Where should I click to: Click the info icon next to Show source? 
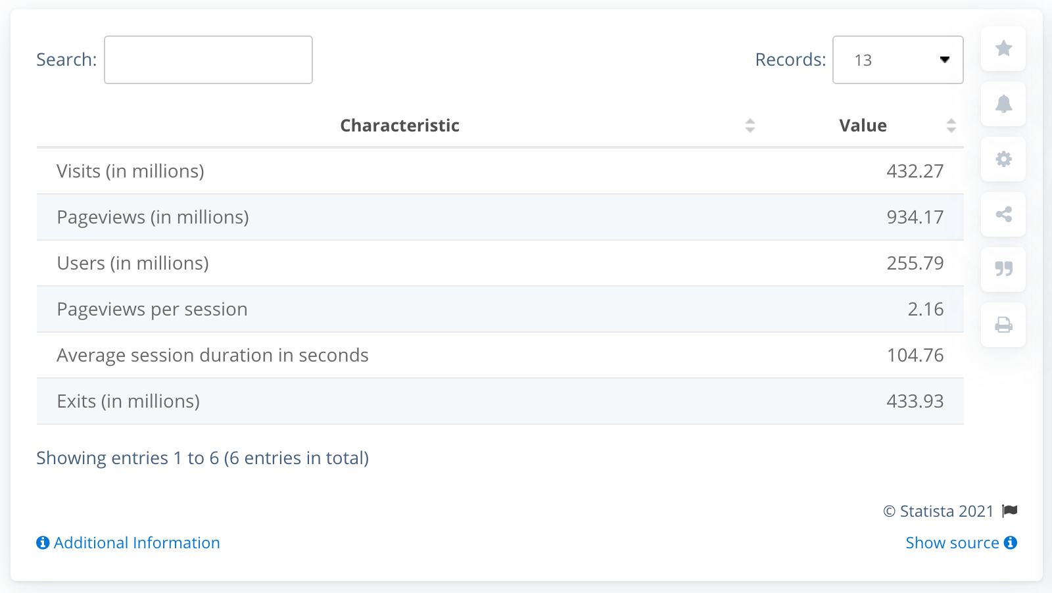tap(1010, 542)
